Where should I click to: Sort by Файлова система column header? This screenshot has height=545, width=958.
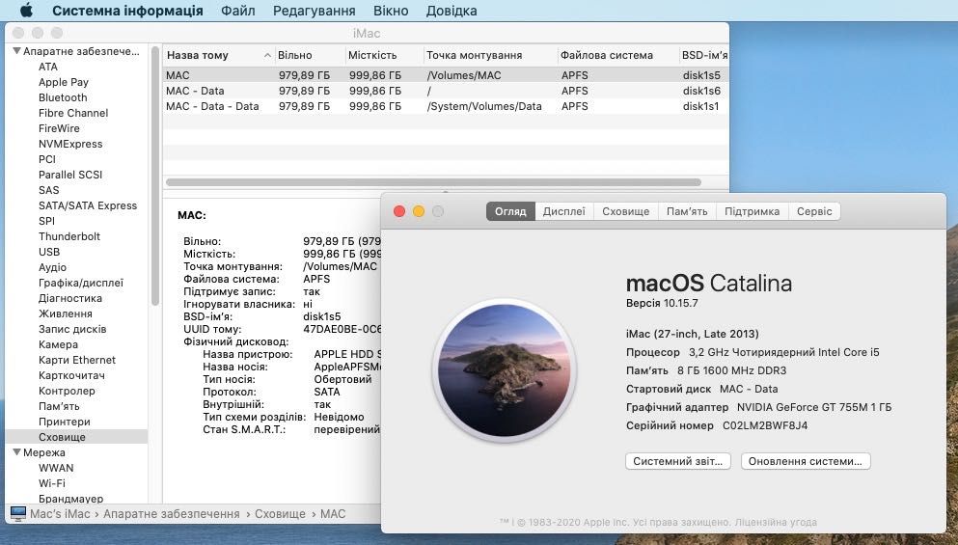(618, 55)
